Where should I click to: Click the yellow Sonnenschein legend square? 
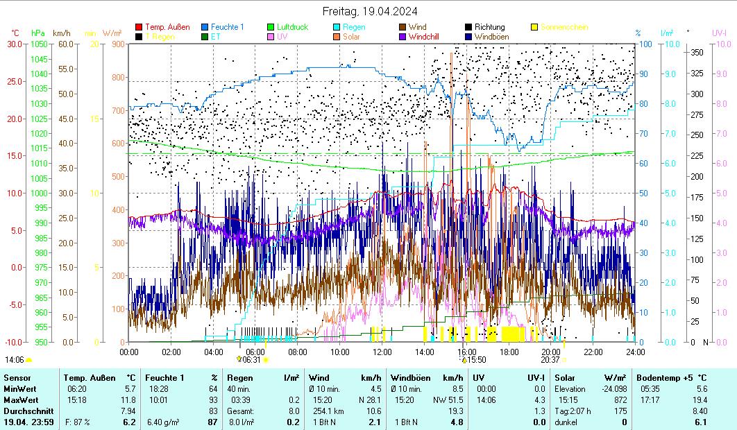[x=534, y=27]
